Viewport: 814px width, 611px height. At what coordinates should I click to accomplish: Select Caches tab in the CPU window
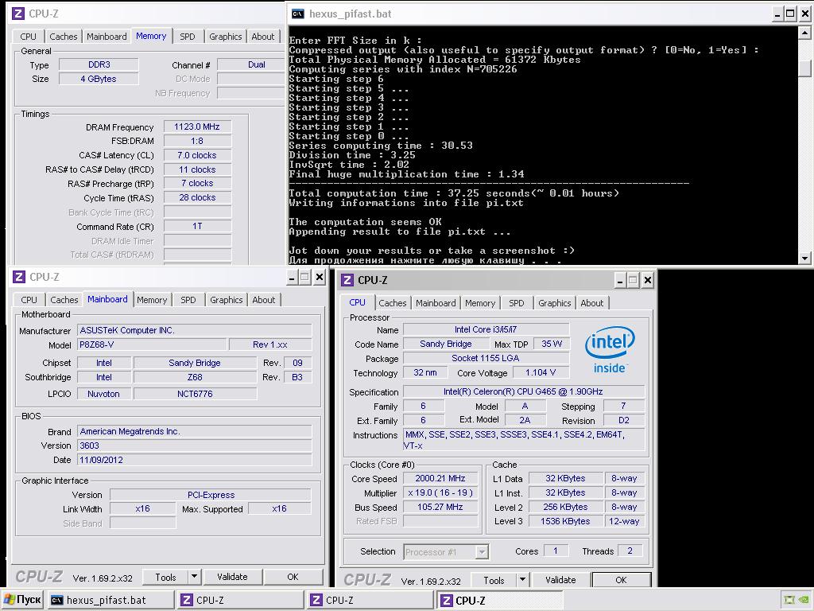[x=393, y=303]
